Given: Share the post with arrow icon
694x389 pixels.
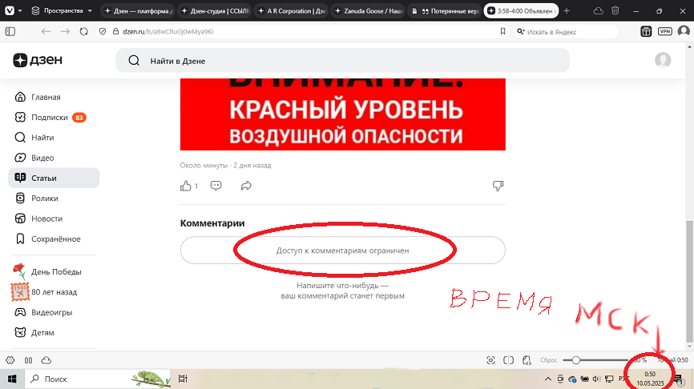Looking at the screenshot, I should (x=246, y=186).
